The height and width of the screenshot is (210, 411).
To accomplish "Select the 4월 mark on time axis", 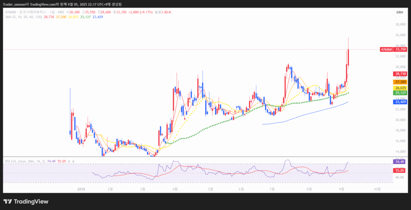I will [x=175, y=188].
